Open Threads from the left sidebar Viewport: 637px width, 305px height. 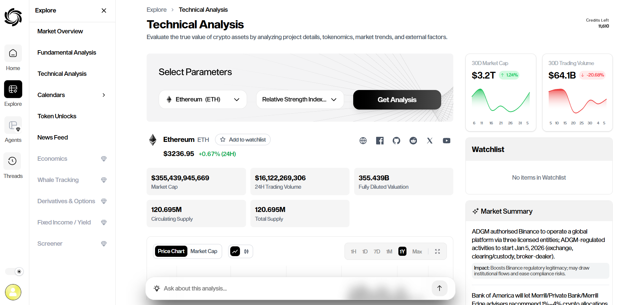pos(13,163)
